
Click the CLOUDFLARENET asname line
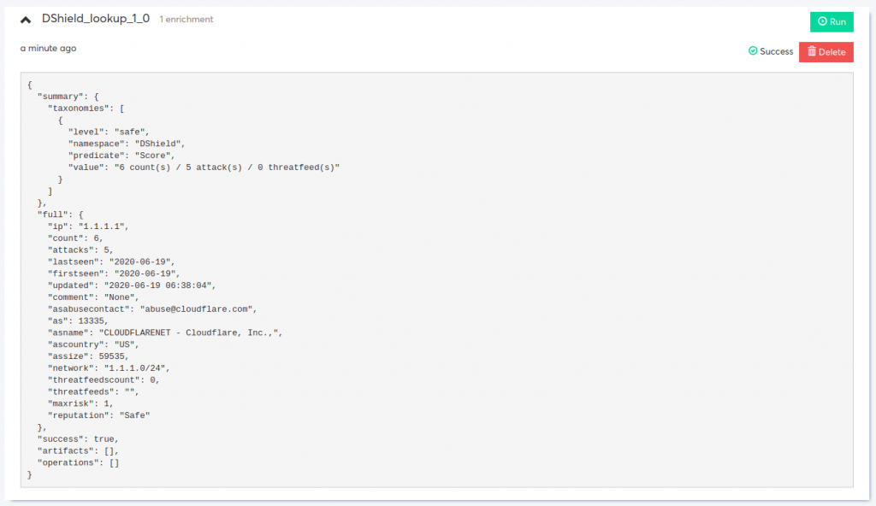pos(165,332)
